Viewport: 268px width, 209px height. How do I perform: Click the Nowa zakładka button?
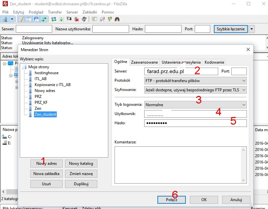coord(47,174)
